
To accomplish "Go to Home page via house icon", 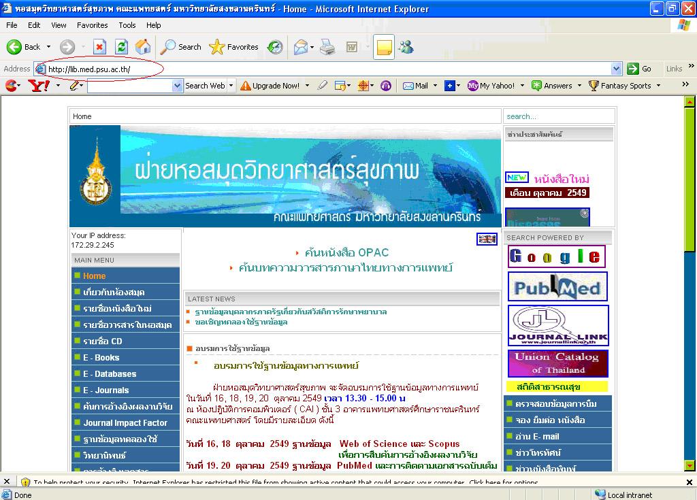I will point(143,47).
